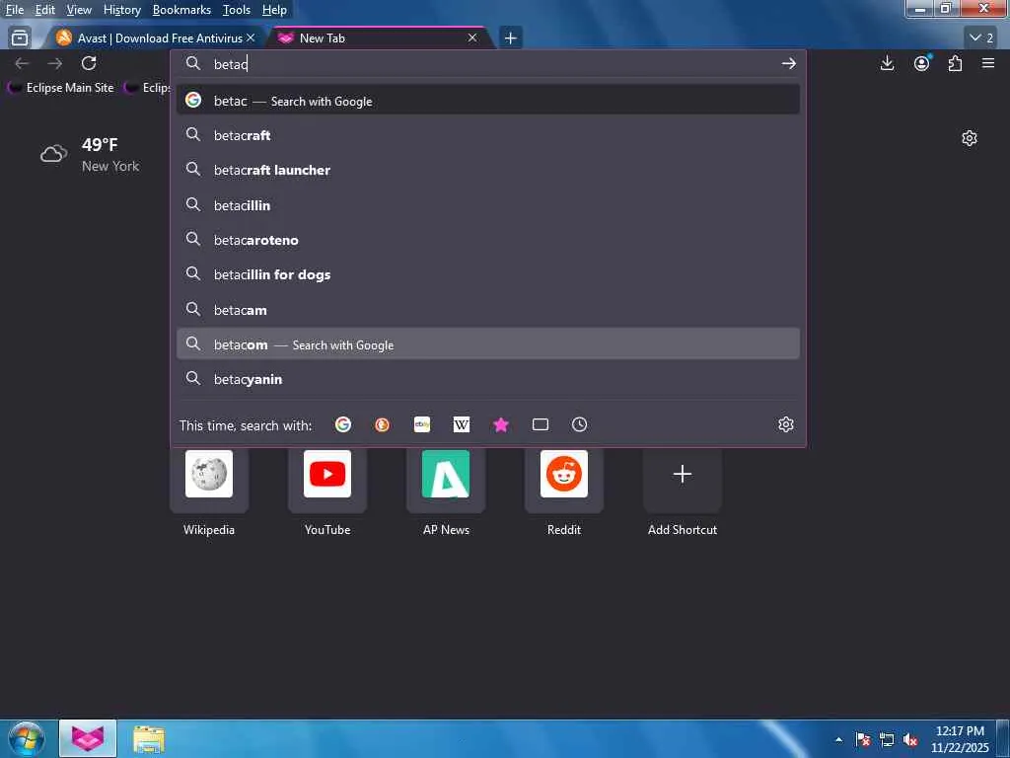Image resolution: width=1010 pixels, height=758 pixels.
Task: Open the hamburger application menu
Action: click(988, 63)
